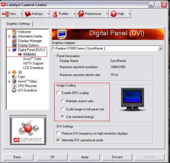Click the monitor icon in Digital Panel banner
The width and height of the screenshot is (170, 163).
coord(62,34)
